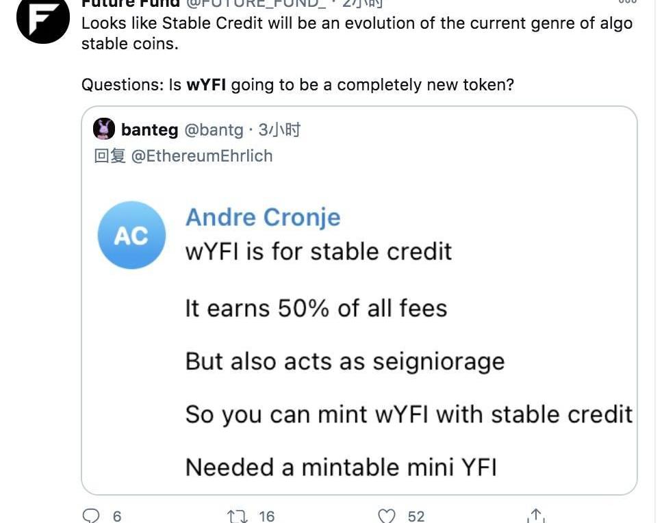This screenshot has width=664, height=523.
Task: Open the tweet share icon
Action: 536,515
